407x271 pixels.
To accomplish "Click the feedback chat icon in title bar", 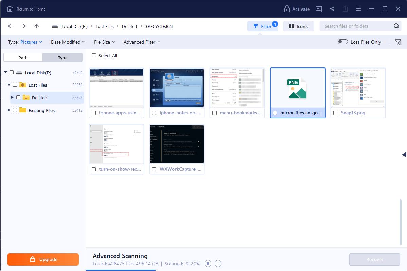I will pos(318,9).
